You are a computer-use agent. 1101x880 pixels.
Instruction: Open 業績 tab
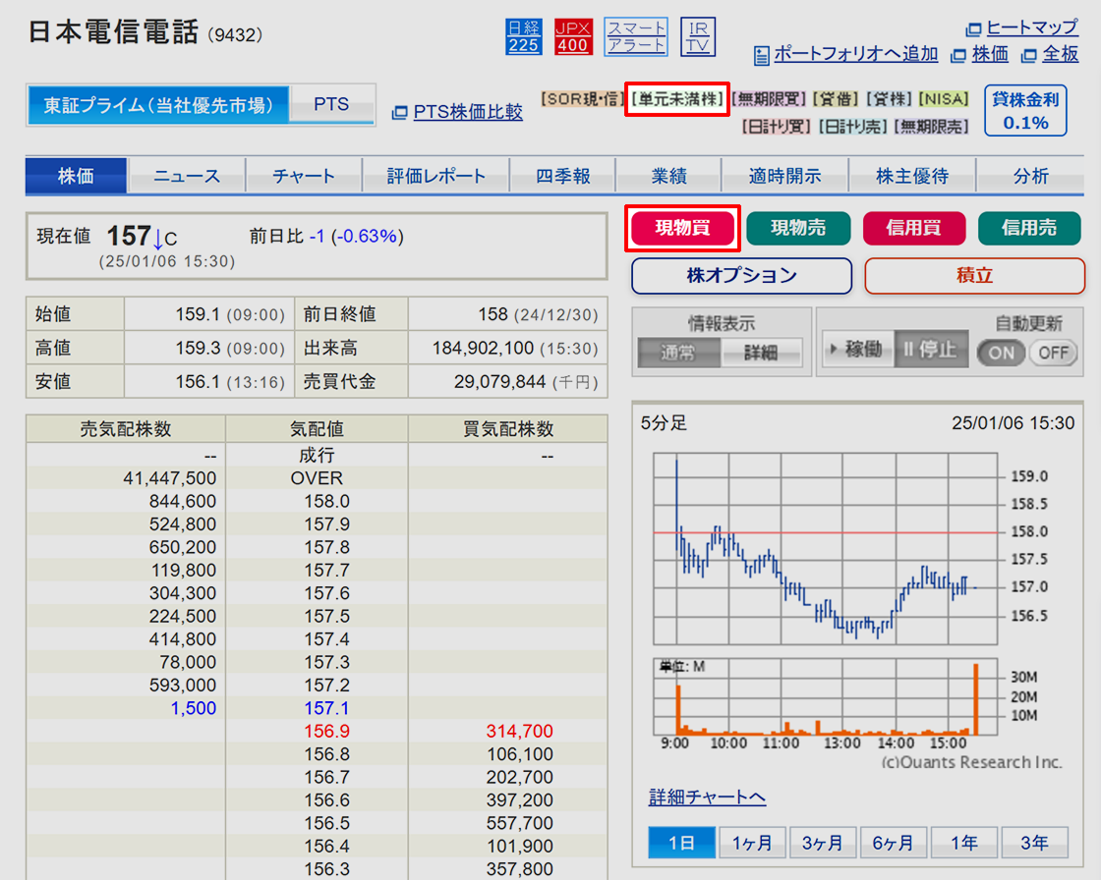(x=668, y=176)
